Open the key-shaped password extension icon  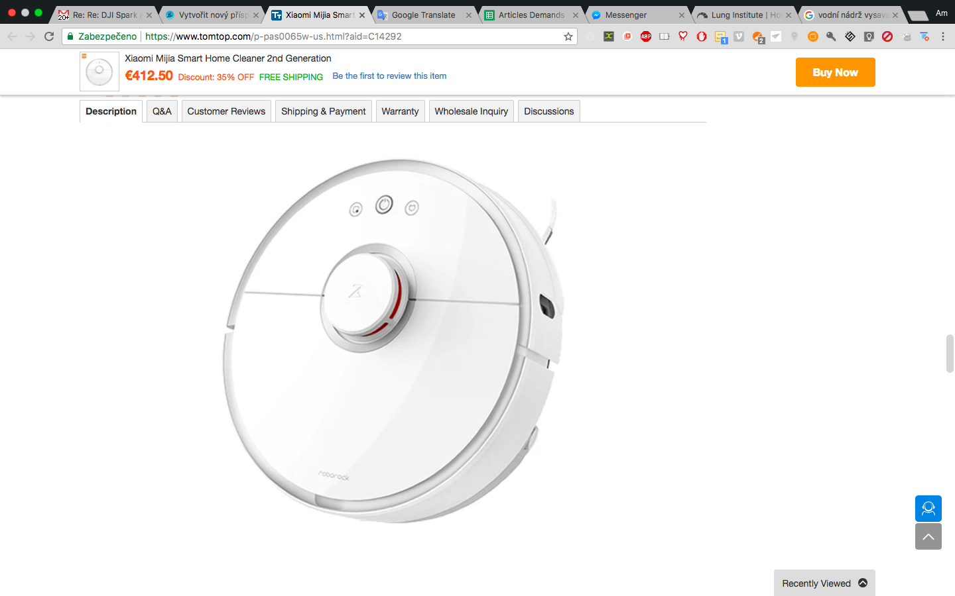tap(831, 36)
